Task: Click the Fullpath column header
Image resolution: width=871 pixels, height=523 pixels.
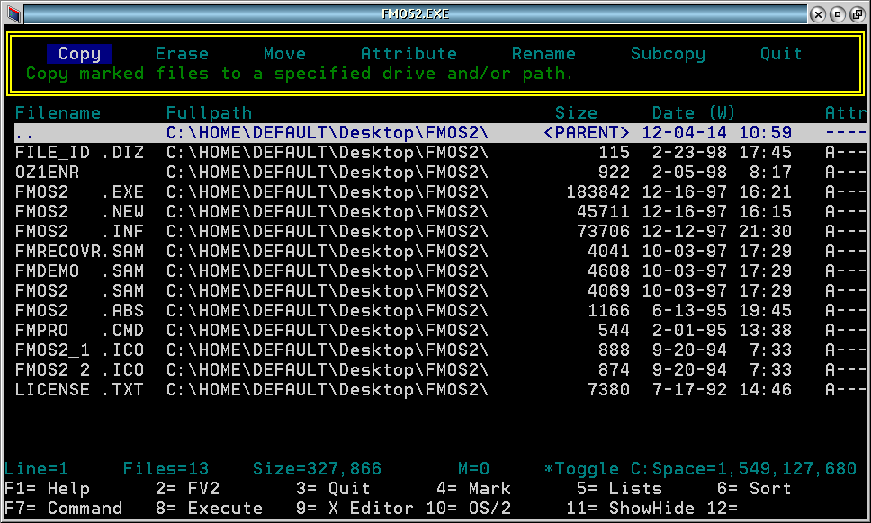Action: [x=209, y=113]
